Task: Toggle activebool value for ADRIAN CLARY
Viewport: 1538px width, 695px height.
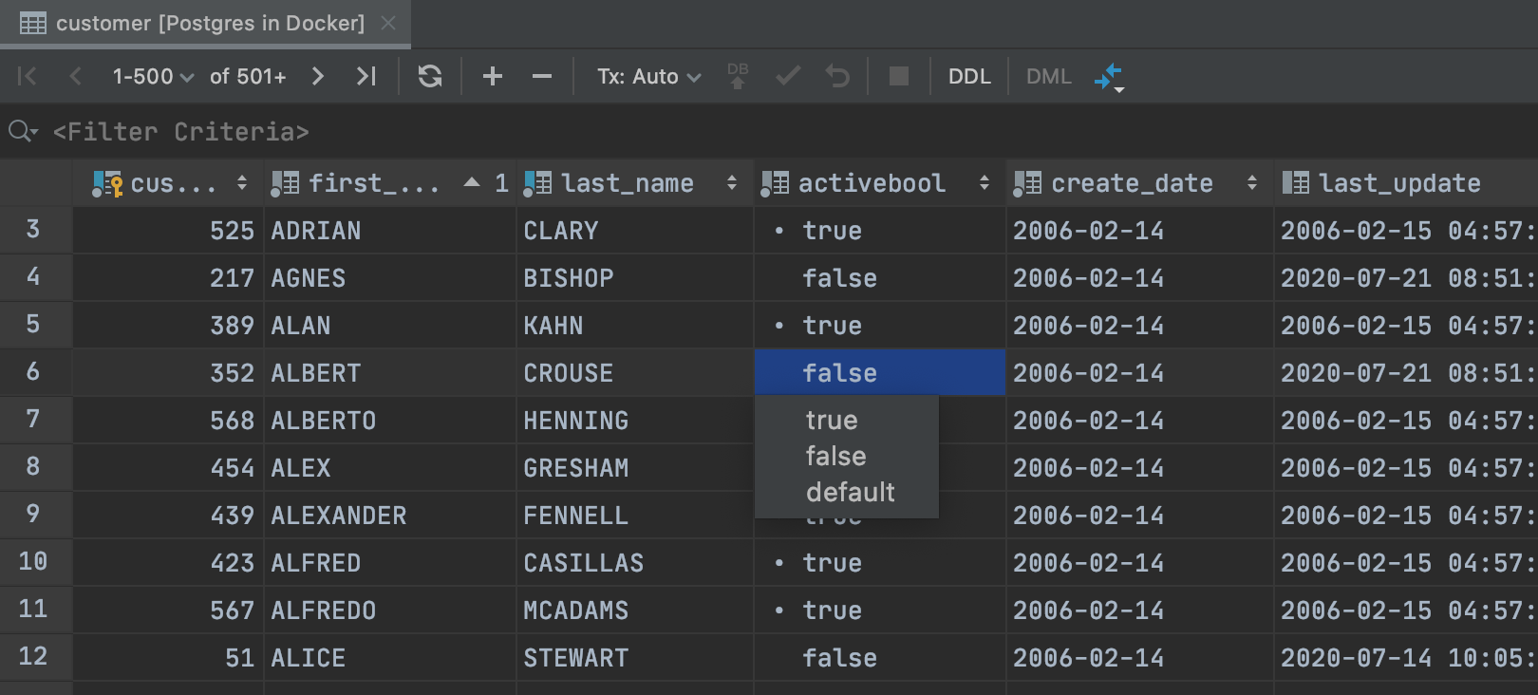Action: (x=832, y=231)
